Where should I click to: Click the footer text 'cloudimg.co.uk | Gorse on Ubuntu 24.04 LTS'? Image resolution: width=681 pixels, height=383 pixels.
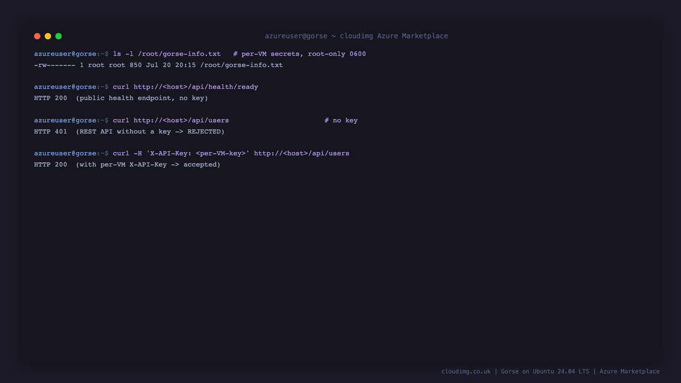(515, 371)
